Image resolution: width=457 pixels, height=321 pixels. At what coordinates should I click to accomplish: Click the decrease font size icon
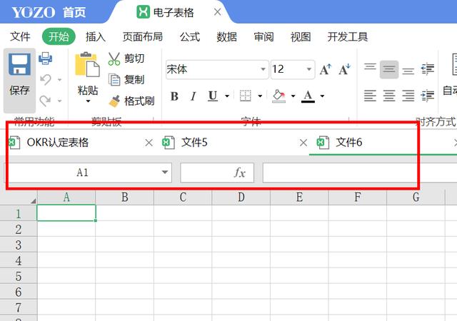[x=345, y=69]
